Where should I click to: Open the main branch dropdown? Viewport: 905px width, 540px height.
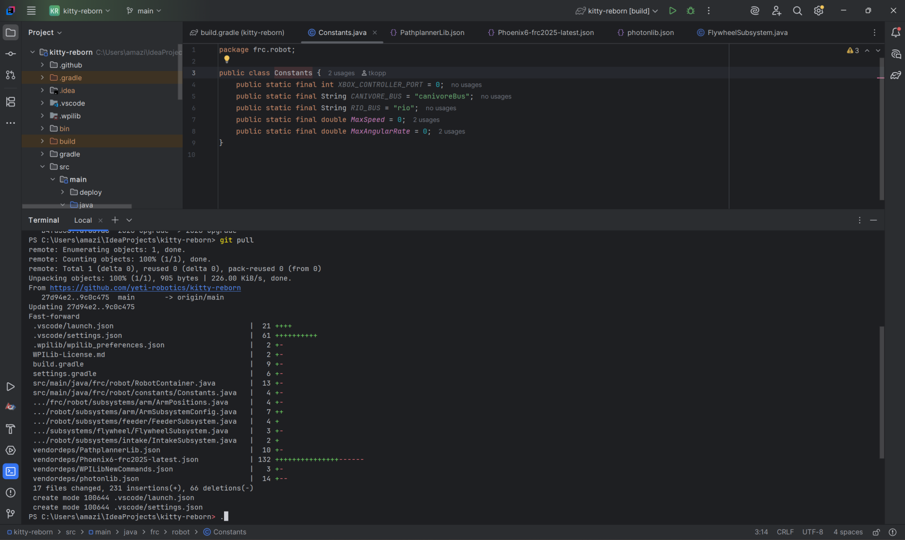pos(143,11)
